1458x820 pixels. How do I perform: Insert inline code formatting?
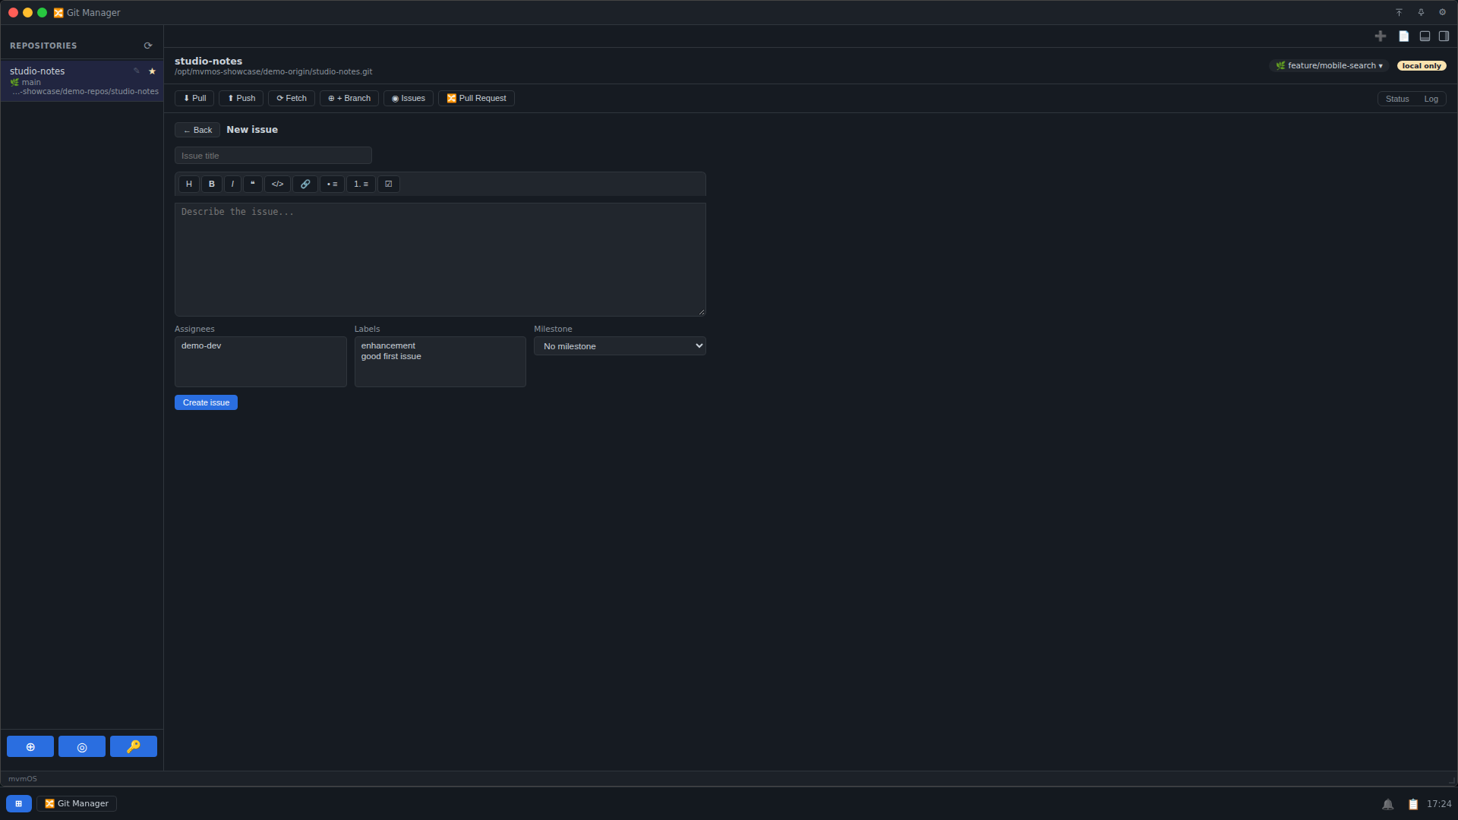click(277, 184)
